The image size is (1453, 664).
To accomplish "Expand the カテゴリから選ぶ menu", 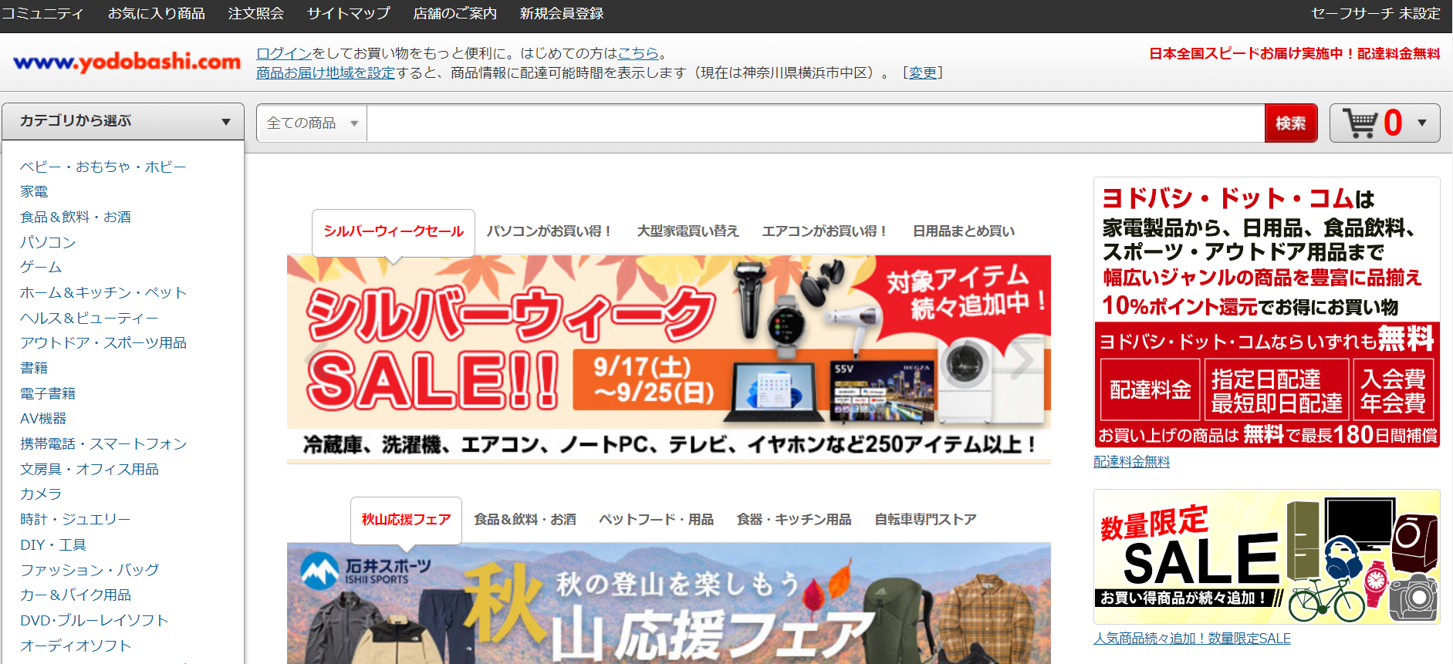I will (x=123, y=121).
